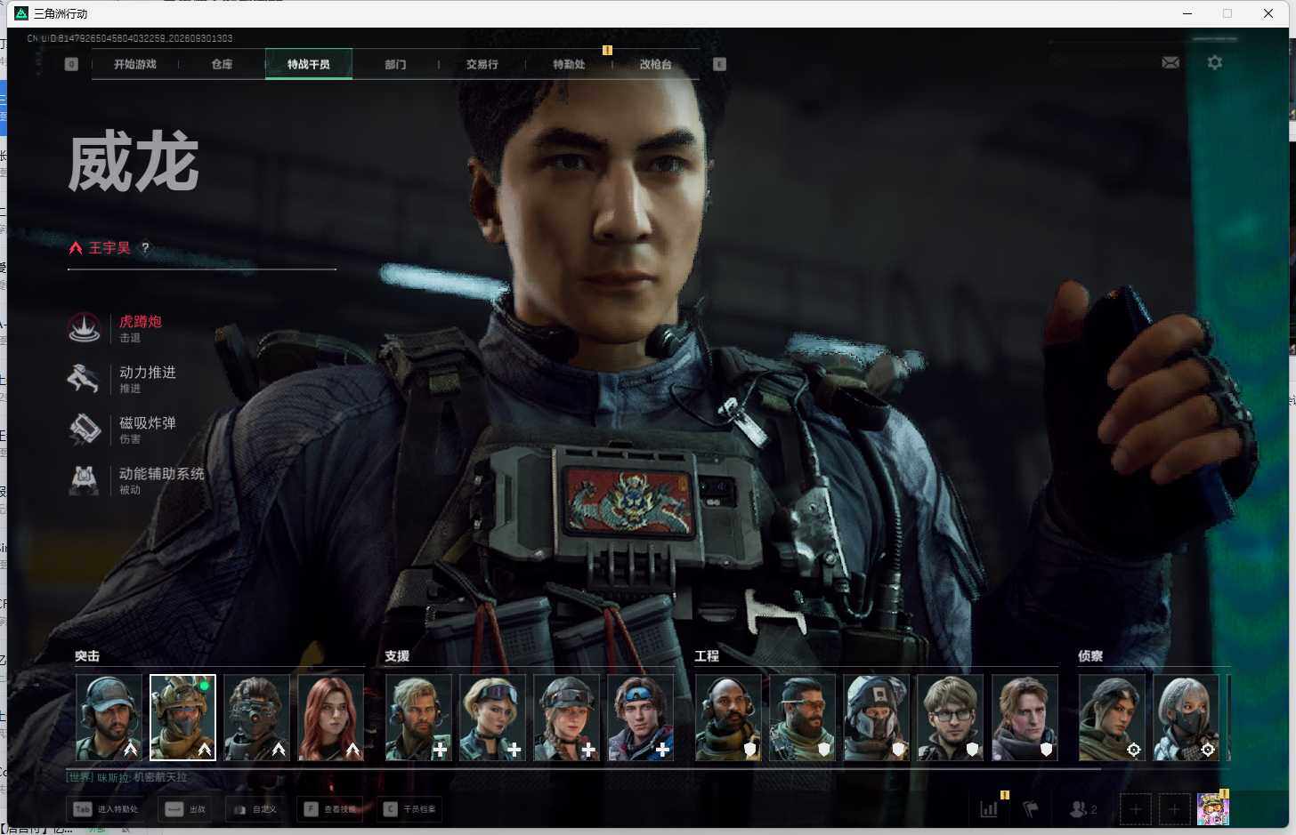
Task: Open the 特勤处 tab
Action: pos(569,64)
